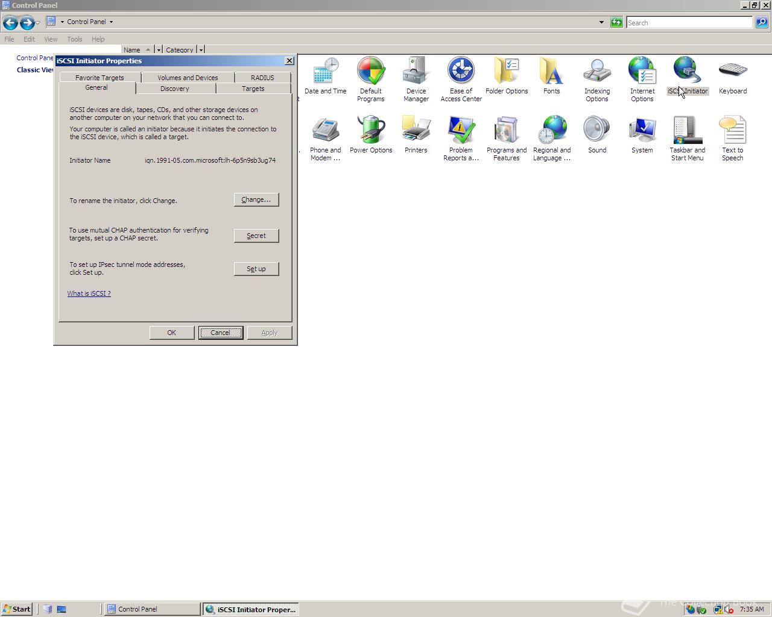Open Folder Options icon
This screenshot has height=617, width=772.
point(507,76)
